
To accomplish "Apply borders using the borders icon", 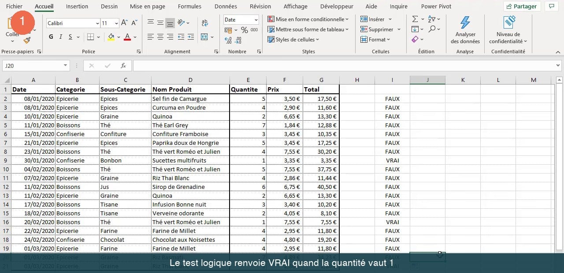I will point(90,37).
